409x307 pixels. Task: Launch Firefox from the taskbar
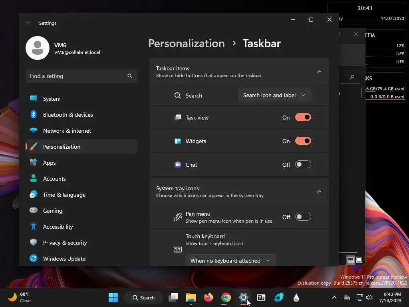click(x=208, y=297)
